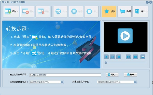
Task: Play media using the small play control
Action: click(106, 57)
